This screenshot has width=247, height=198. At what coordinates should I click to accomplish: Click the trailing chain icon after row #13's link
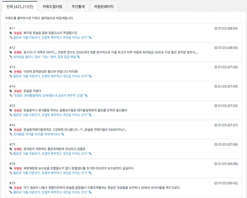pos(90,76)
